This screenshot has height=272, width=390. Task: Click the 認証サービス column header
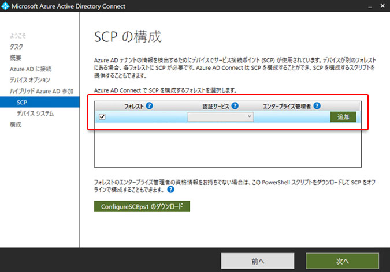click(216, 107)
